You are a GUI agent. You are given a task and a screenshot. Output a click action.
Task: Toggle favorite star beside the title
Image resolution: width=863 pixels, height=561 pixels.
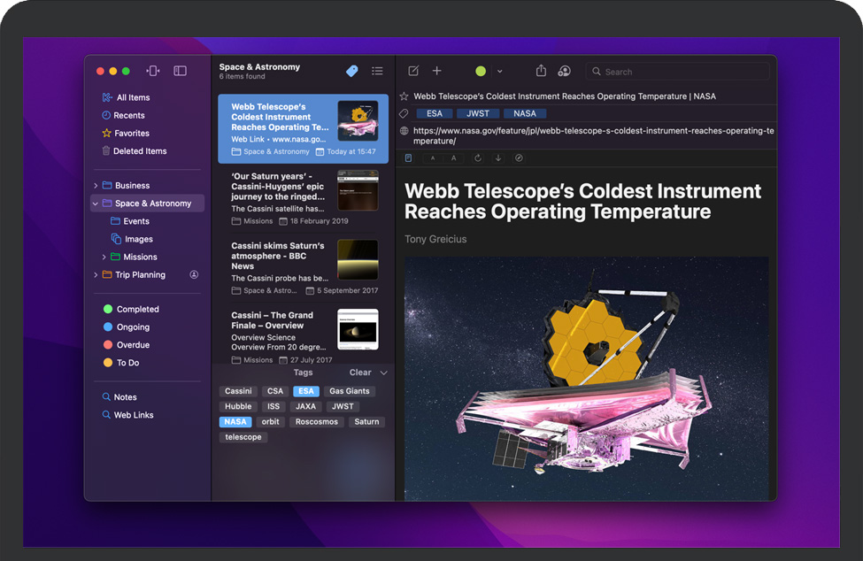click(405, 96)
